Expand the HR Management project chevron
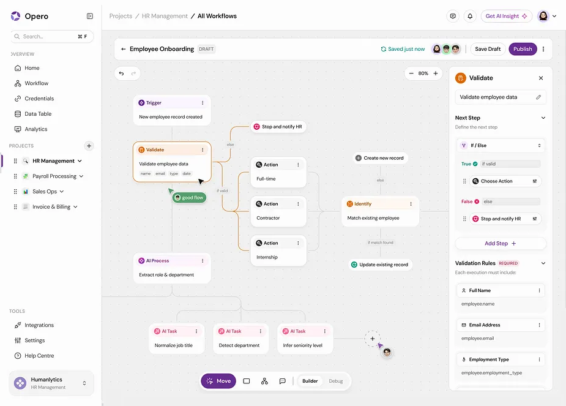Image resolution: width=566 pixels, height=406 pixels. 80,161
